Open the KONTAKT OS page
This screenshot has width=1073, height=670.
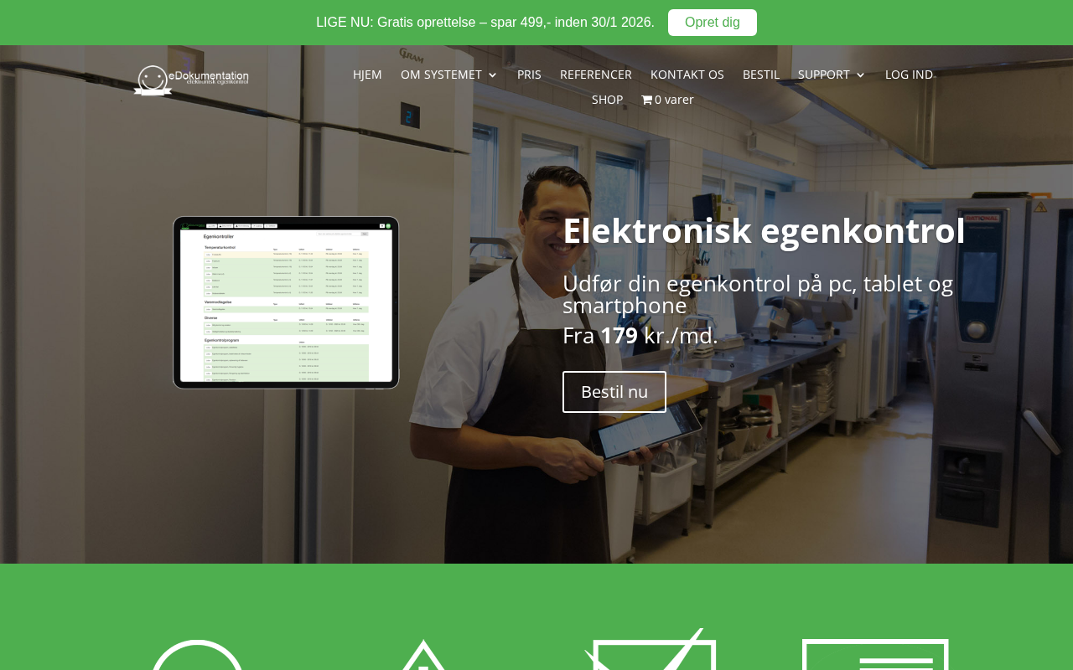(x=687, y=75)
